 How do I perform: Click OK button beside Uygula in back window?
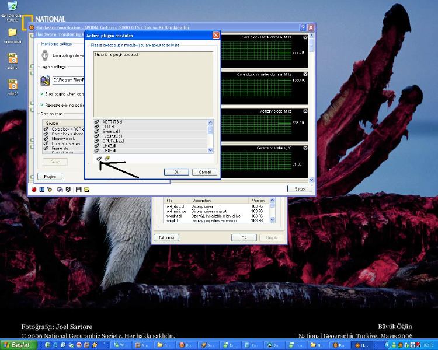point(244,238)
